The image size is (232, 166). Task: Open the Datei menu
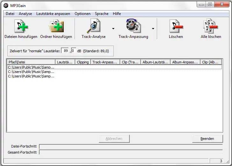pos(10,14)
